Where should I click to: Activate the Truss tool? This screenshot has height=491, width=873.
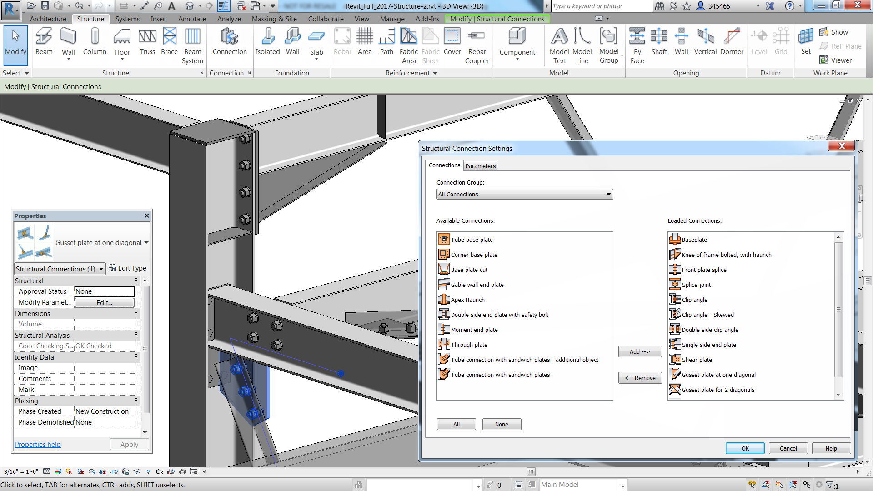[147, 42]
